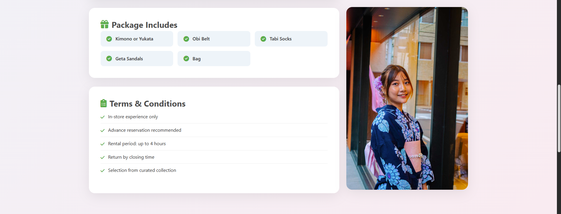Click the green check icon for Geta Sandals
The width and height of the screenshot is (561, 214).
point(109,59)
